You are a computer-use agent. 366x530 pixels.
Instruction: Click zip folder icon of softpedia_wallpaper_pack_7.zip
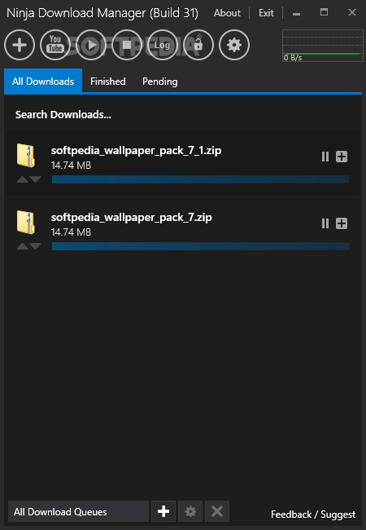(26, 223)
